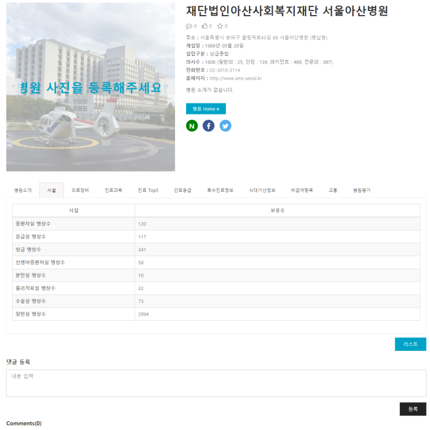Click the 물리치료실 병상수 row label
Image resolution: width=430 pixels, height=430 pixels.
[35, 288]
